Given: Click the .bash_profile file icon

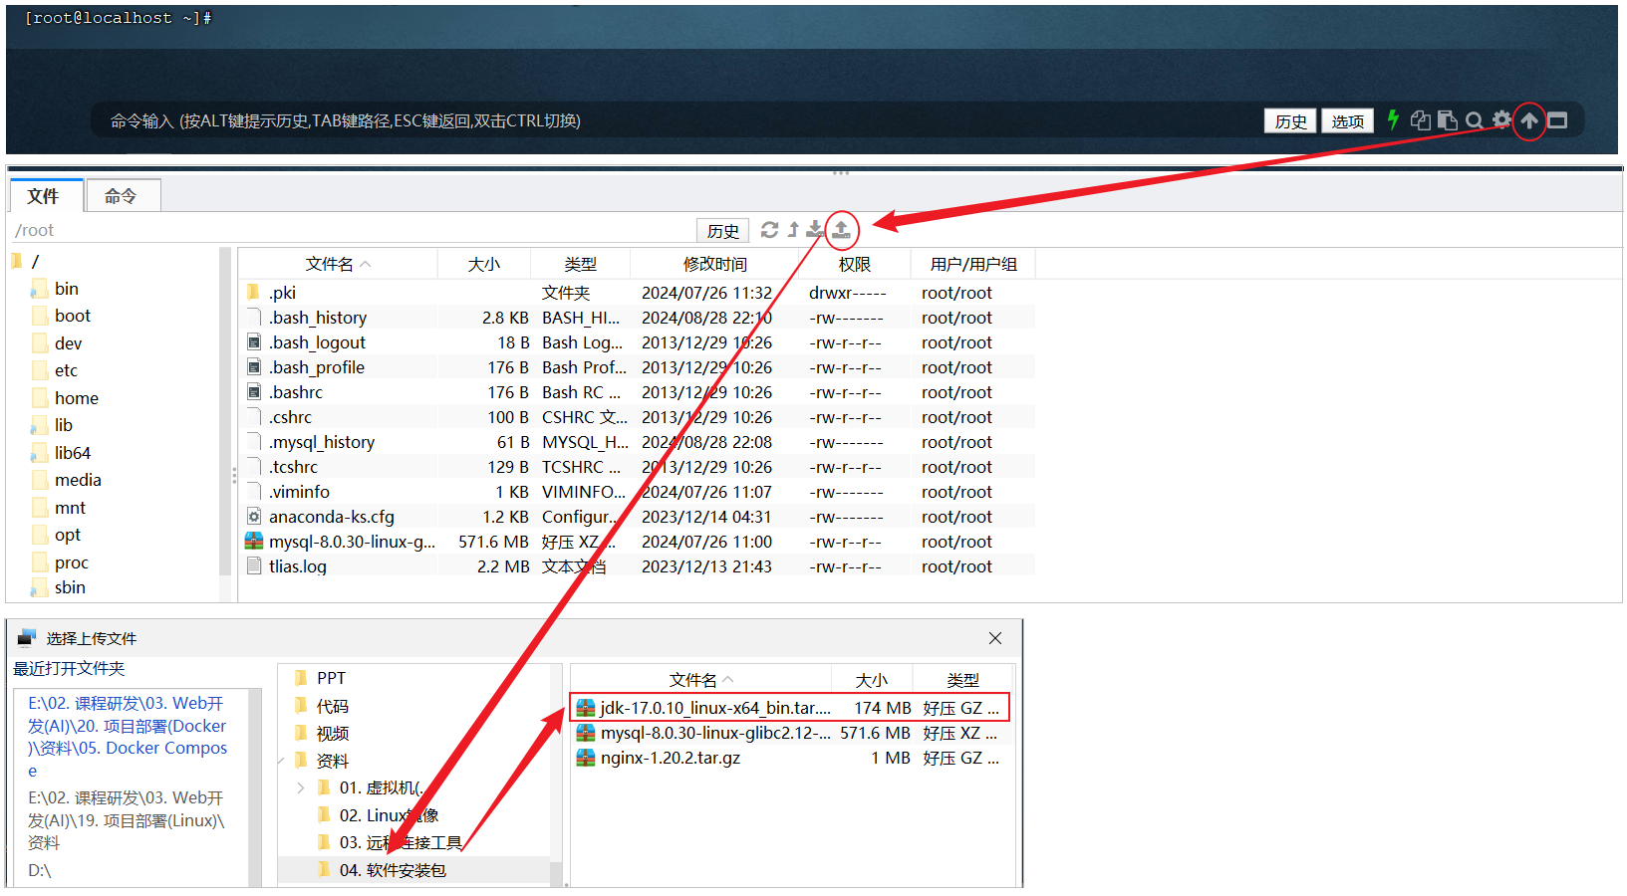Looking at the screenshot, I should pyautogui.click(x=254, y=367).
